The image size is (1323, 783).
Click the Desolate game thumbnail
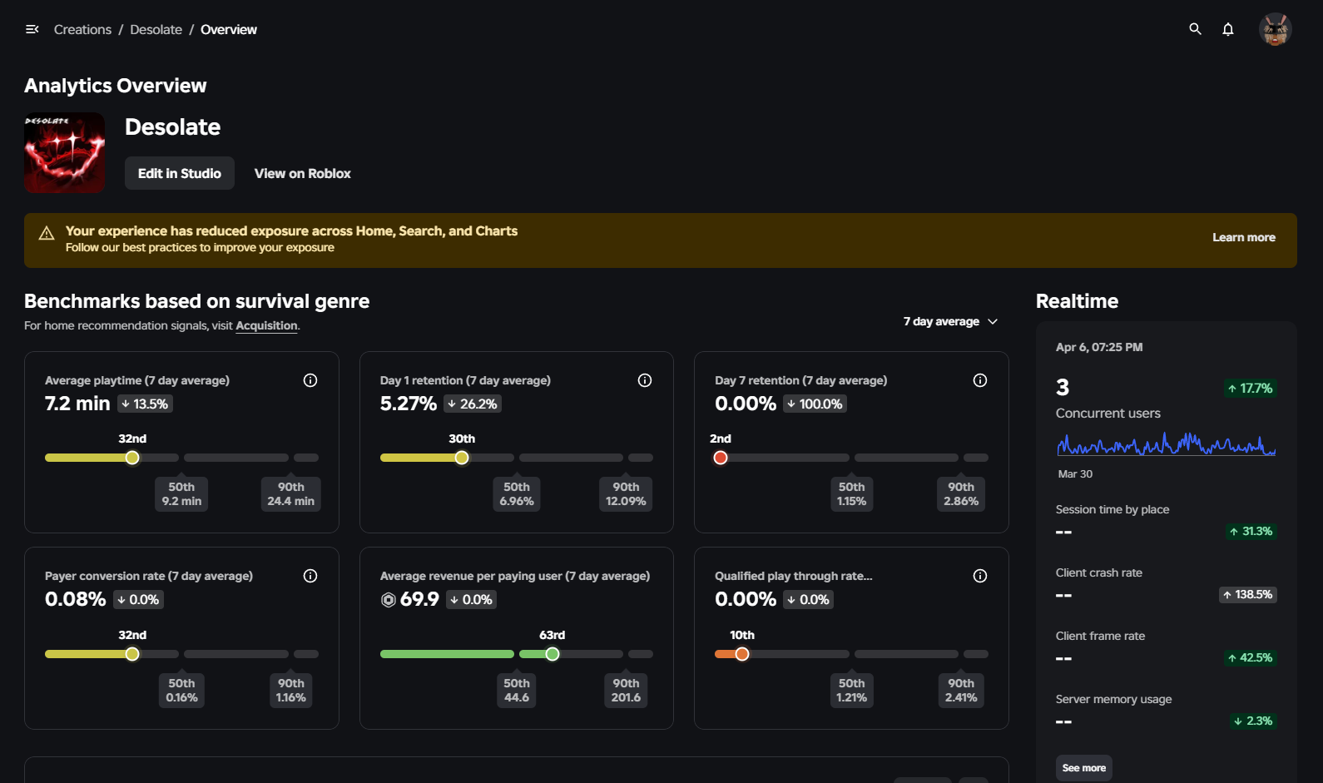tap(64, 152)
